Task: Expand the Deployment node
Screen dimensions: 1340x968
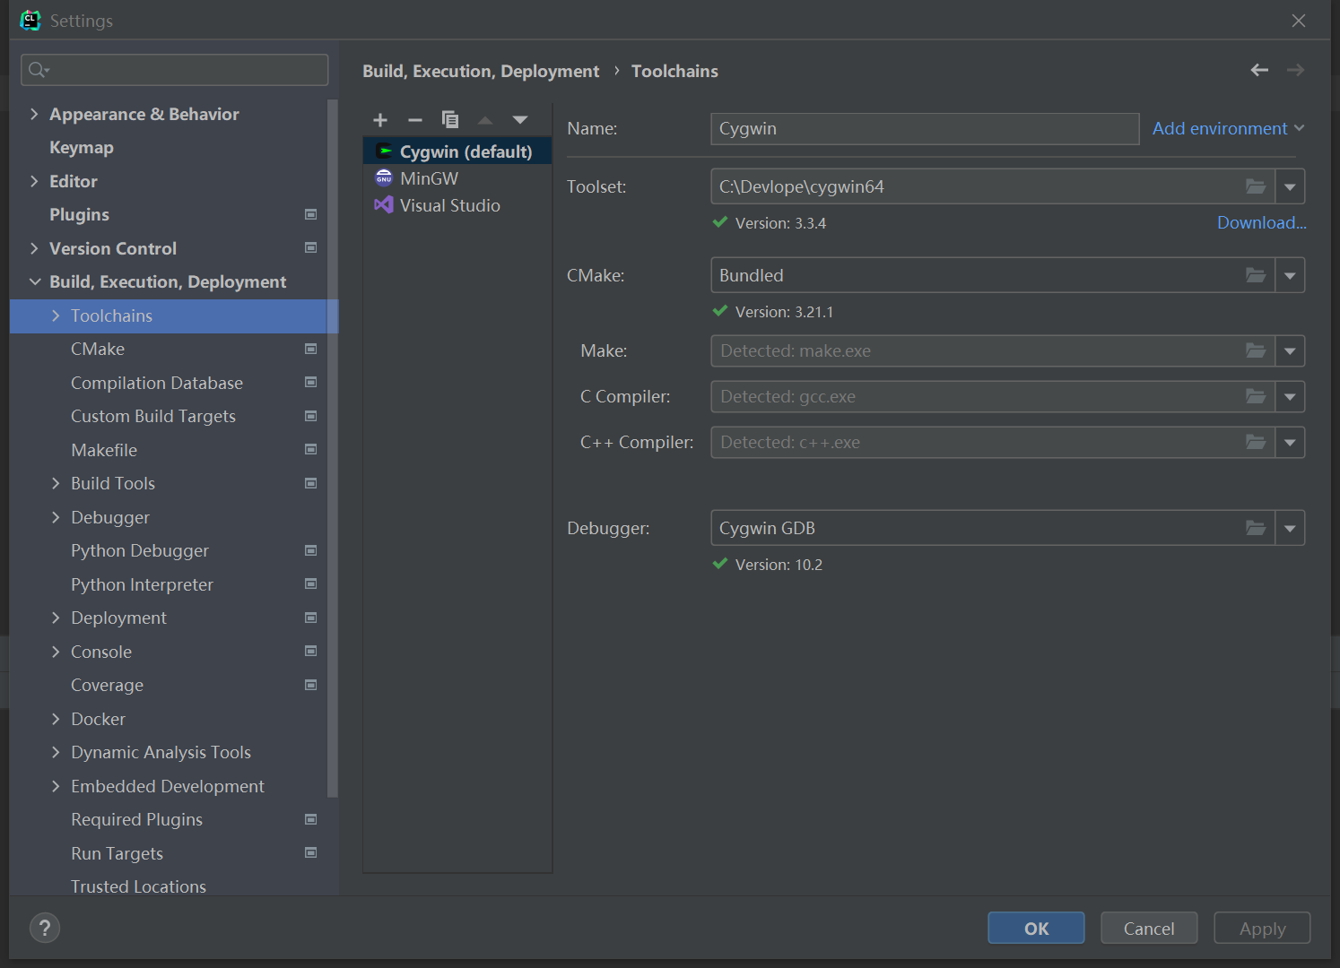Action: click(x=56, y=618)
